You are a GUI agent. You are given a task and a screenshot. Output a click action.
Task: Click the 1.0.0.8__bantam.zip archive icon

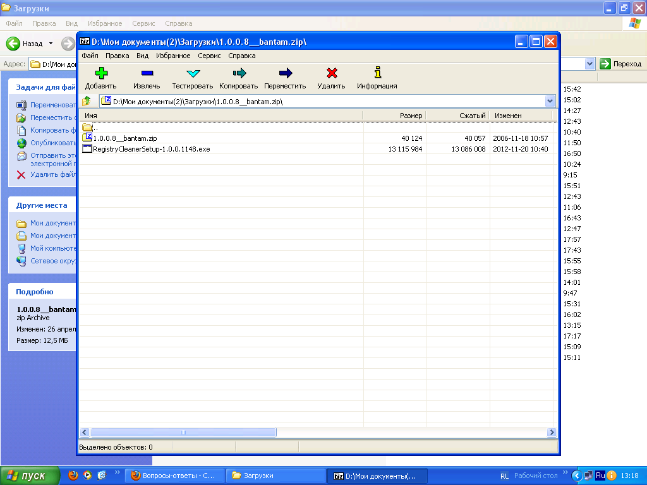coord(87,137)
